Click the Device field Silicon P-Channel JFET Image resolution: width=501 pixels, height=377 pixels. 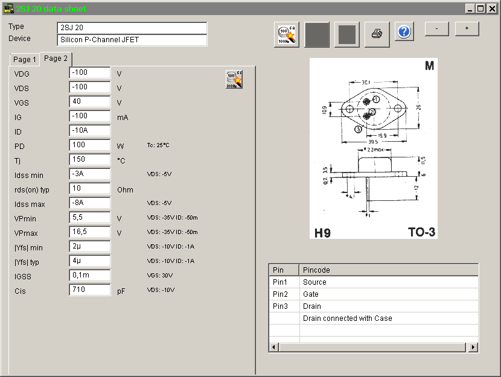[132, 40]
